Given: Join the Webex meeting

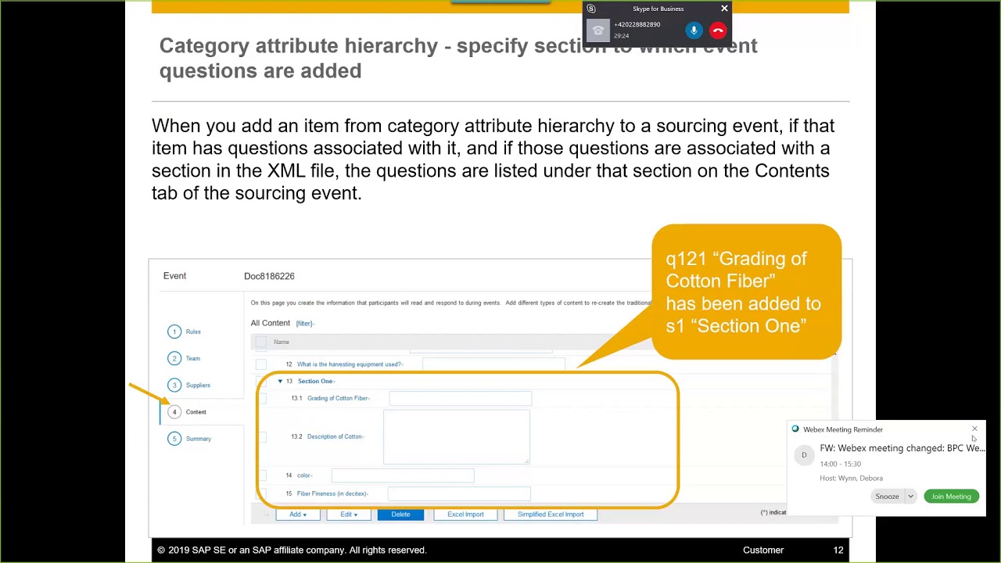Looking at the screenshot, I should (x=951, y=497).
